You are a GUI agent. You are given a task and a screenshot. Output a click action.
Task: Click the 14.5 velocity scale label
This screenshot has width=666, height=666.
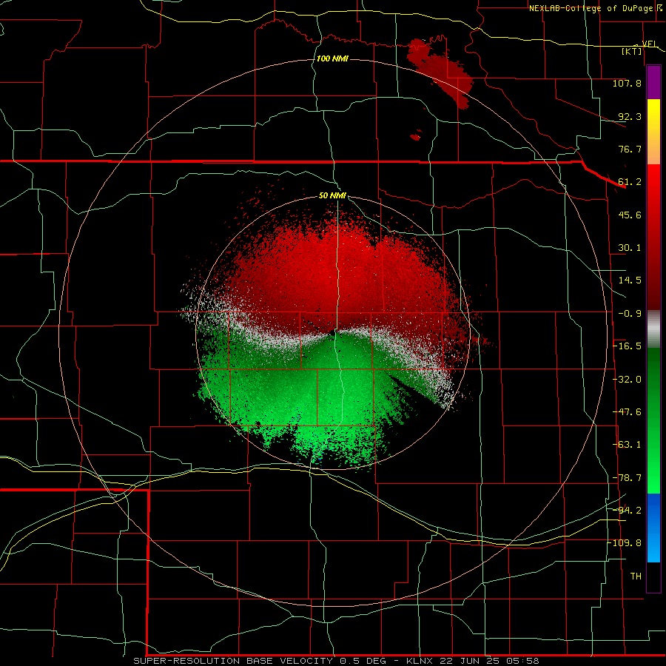630,280
